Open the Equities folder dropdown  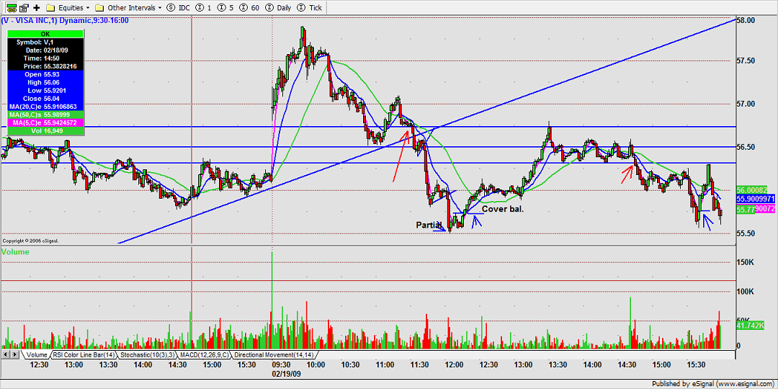click(68, 8)
